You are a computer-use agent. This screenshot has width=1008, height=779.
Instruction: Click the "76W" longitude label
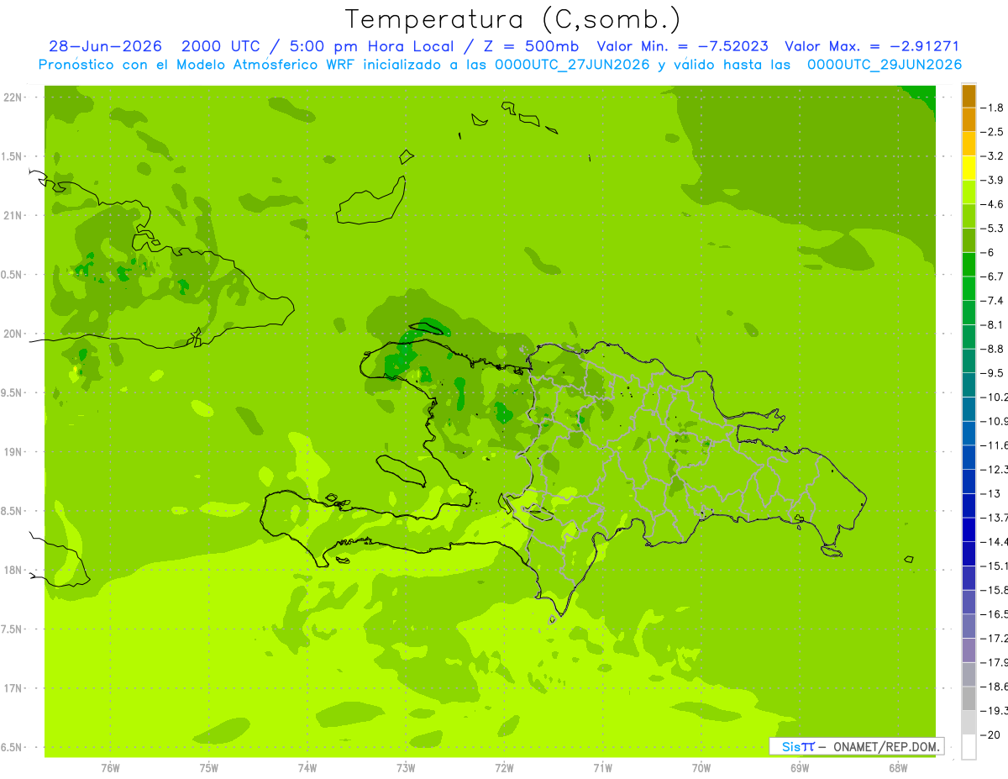(110, 768)
